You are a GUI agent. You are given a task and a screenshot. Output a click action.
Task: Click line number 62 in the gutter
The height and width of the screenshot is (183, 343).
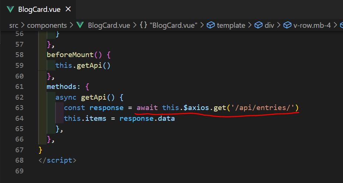point(19,97)
